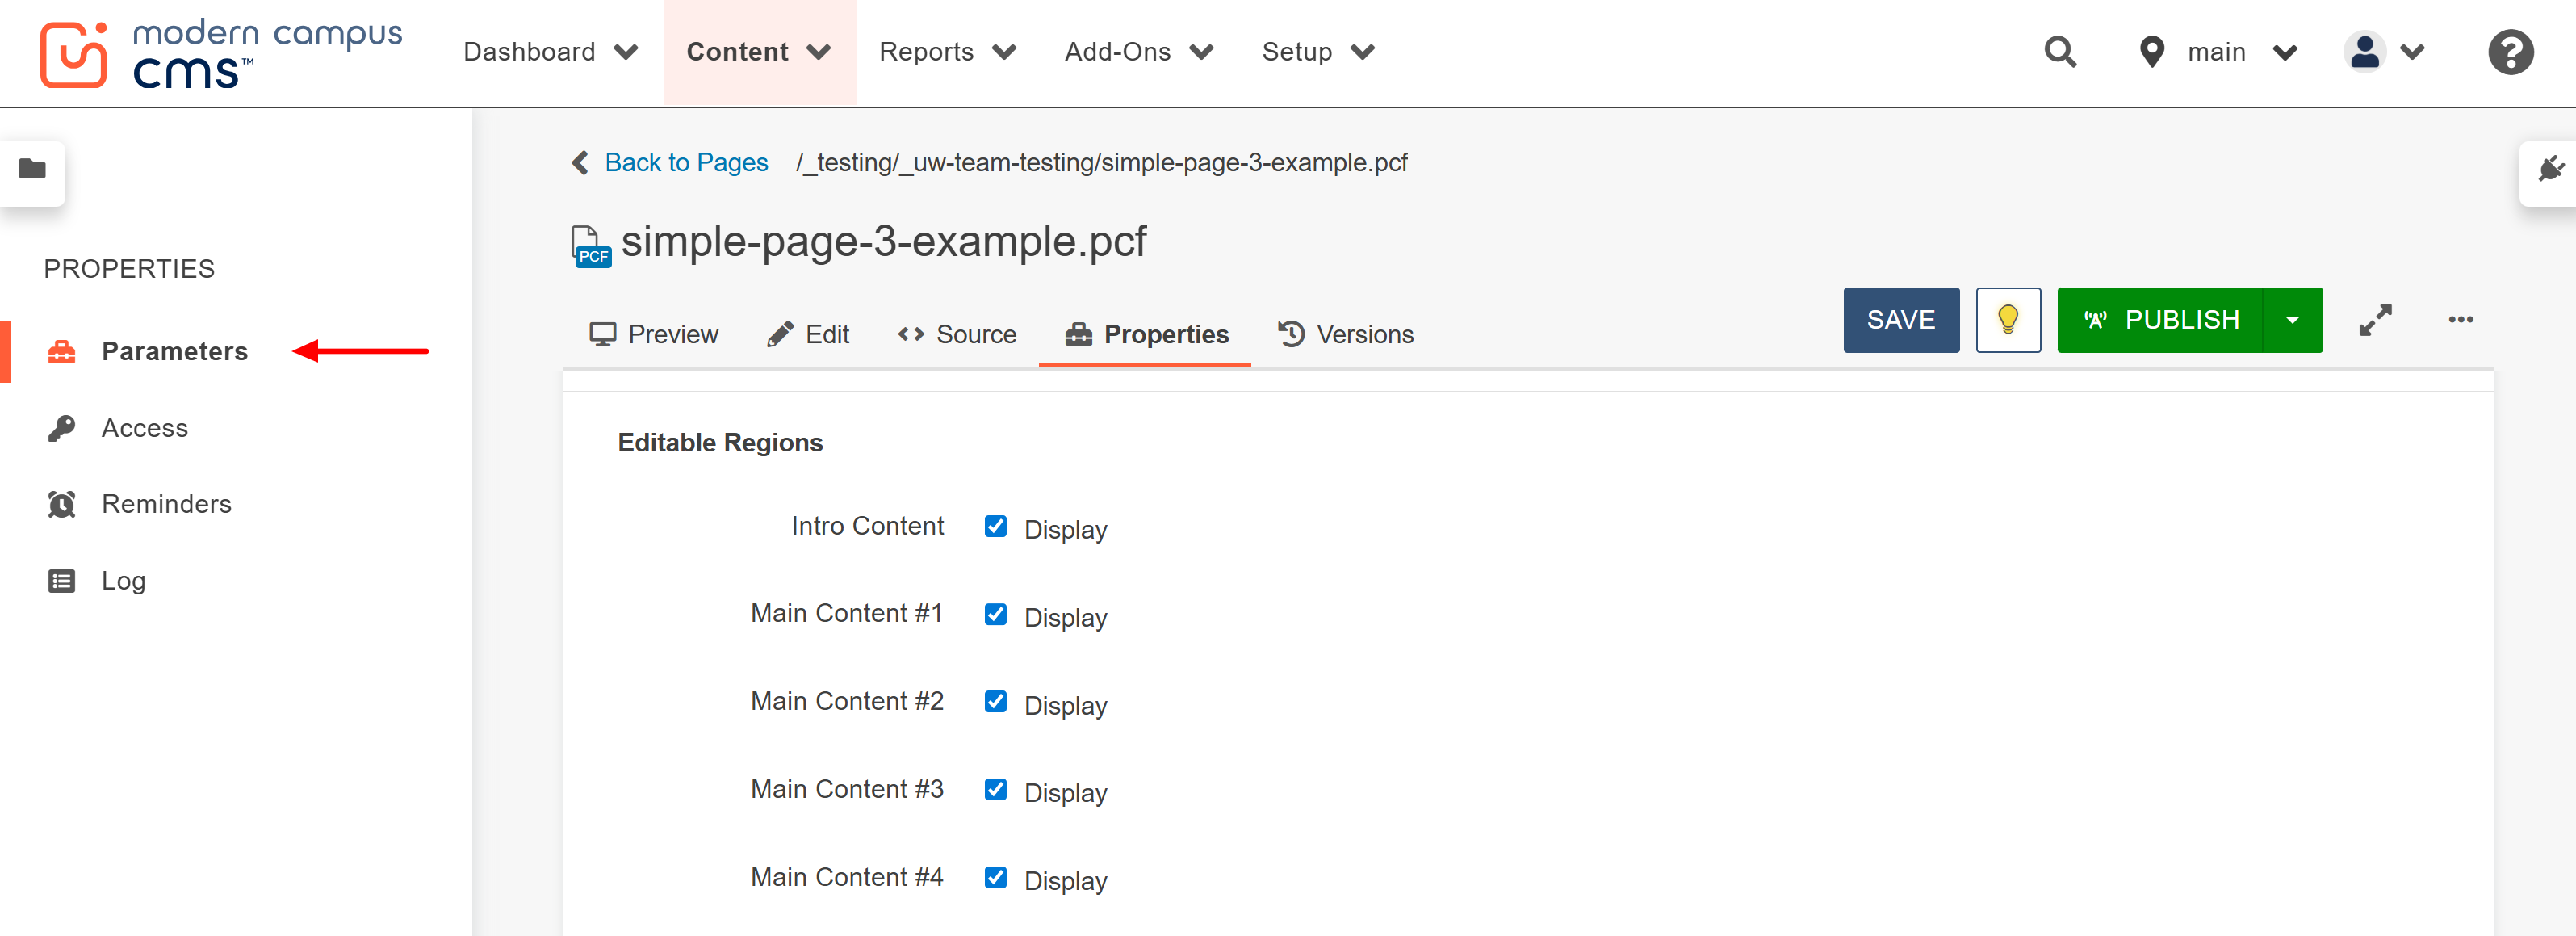This screenshot has height=936, width=2576.
Task: Enter fullscreen with the expand arrows icon
Action: [x=2376, y=319]
